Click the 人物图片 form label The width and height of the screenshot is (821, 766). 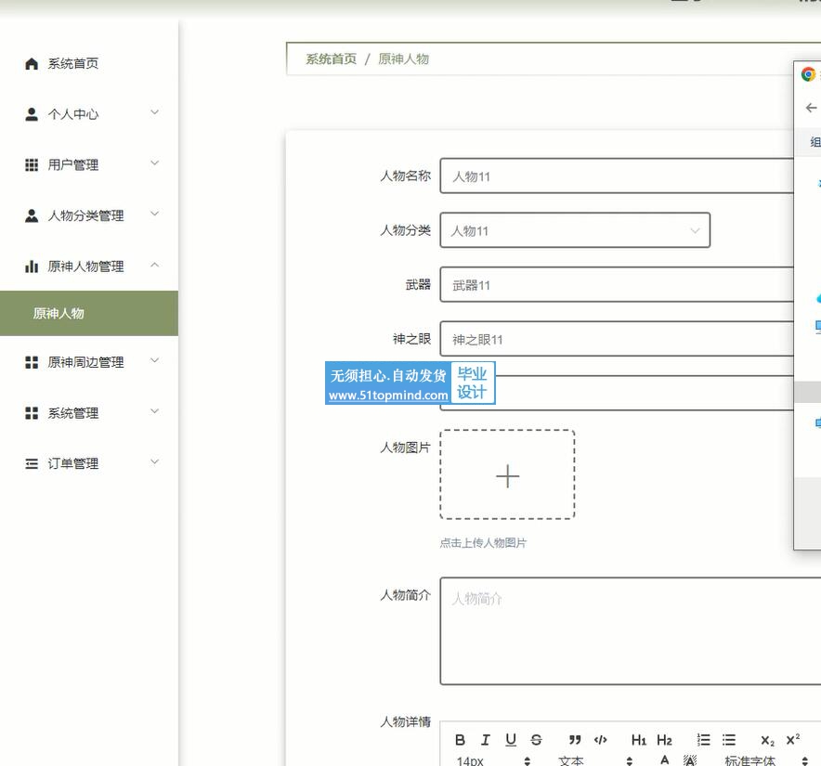405,448
